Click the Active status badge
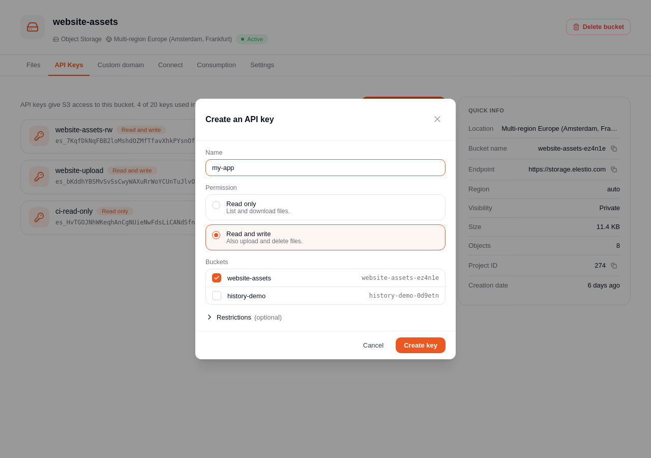This screenshot has width=651, height=458. 252,39
